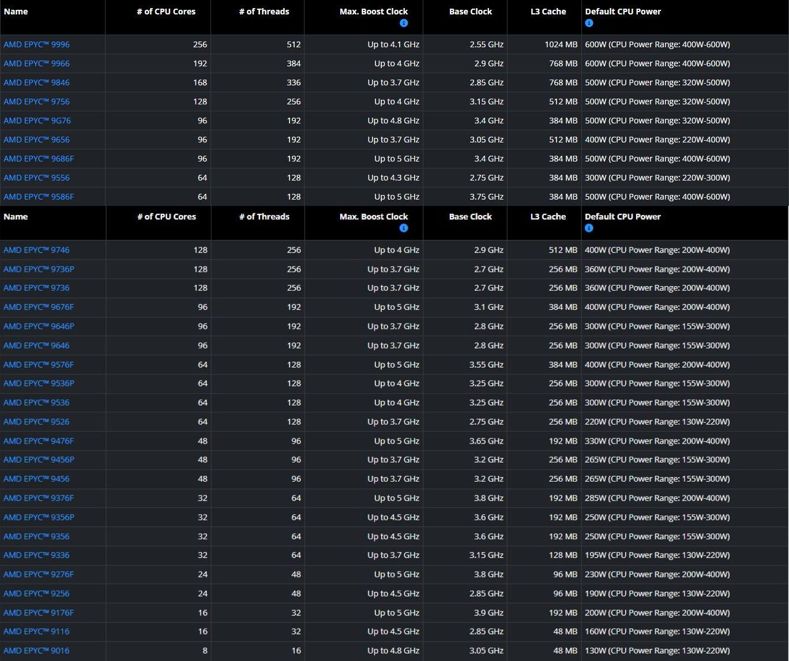Screen dimensions: 789x661
Task: Open the AMD EPYC 9996 link
Action: 36,44
